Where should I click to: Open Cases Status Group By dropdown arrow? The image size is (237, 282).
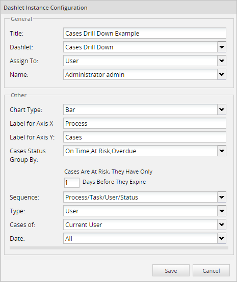[x=222, y=151]
